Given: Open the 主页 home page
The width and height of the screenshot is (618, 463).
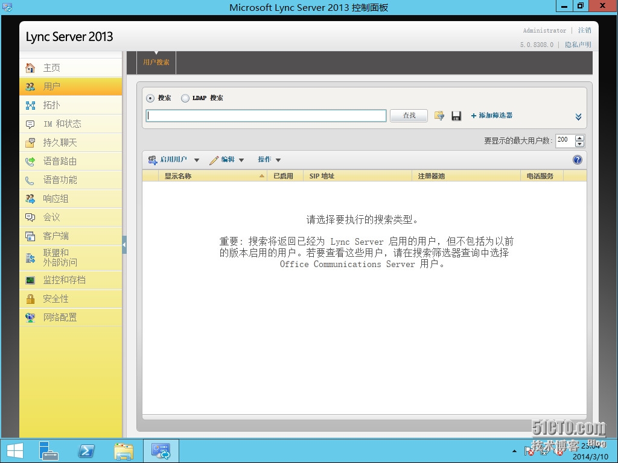Looking at the screenshot, I should tap(71, 68).
